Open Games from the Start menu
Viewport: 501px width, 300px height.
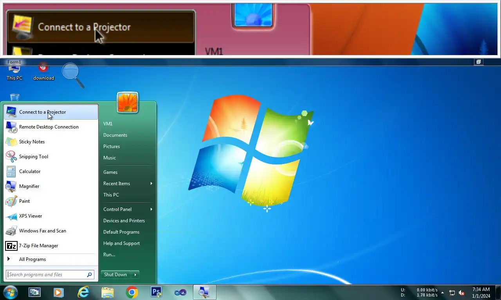(110, 172)
